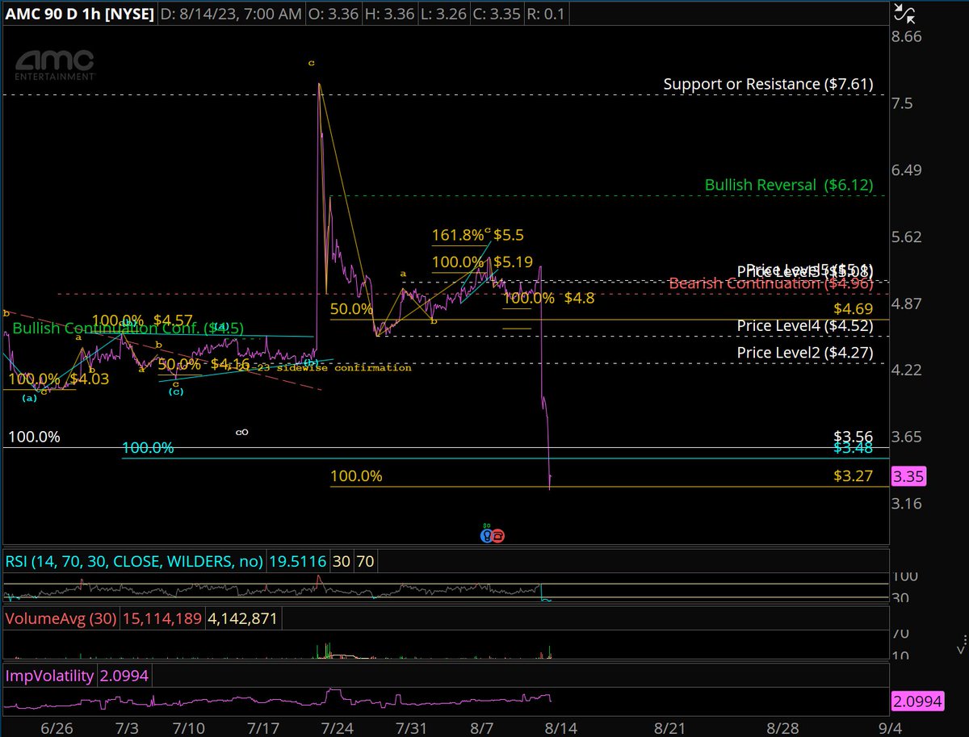The image size is (969, 737).
Task: Select the 161.8% $5.5 Fibonacci label
Action: 478,235
